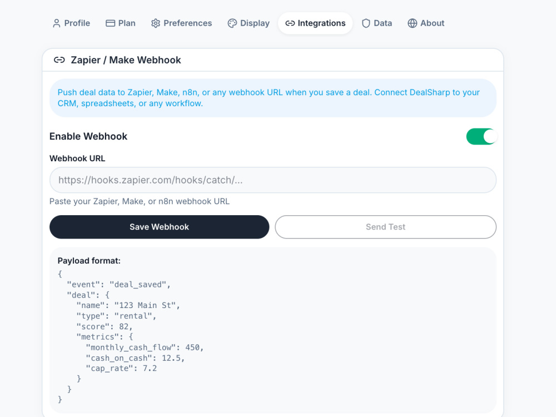Click the Integrations tab
The height and width of the screenshot is (417, 556).
315,23
